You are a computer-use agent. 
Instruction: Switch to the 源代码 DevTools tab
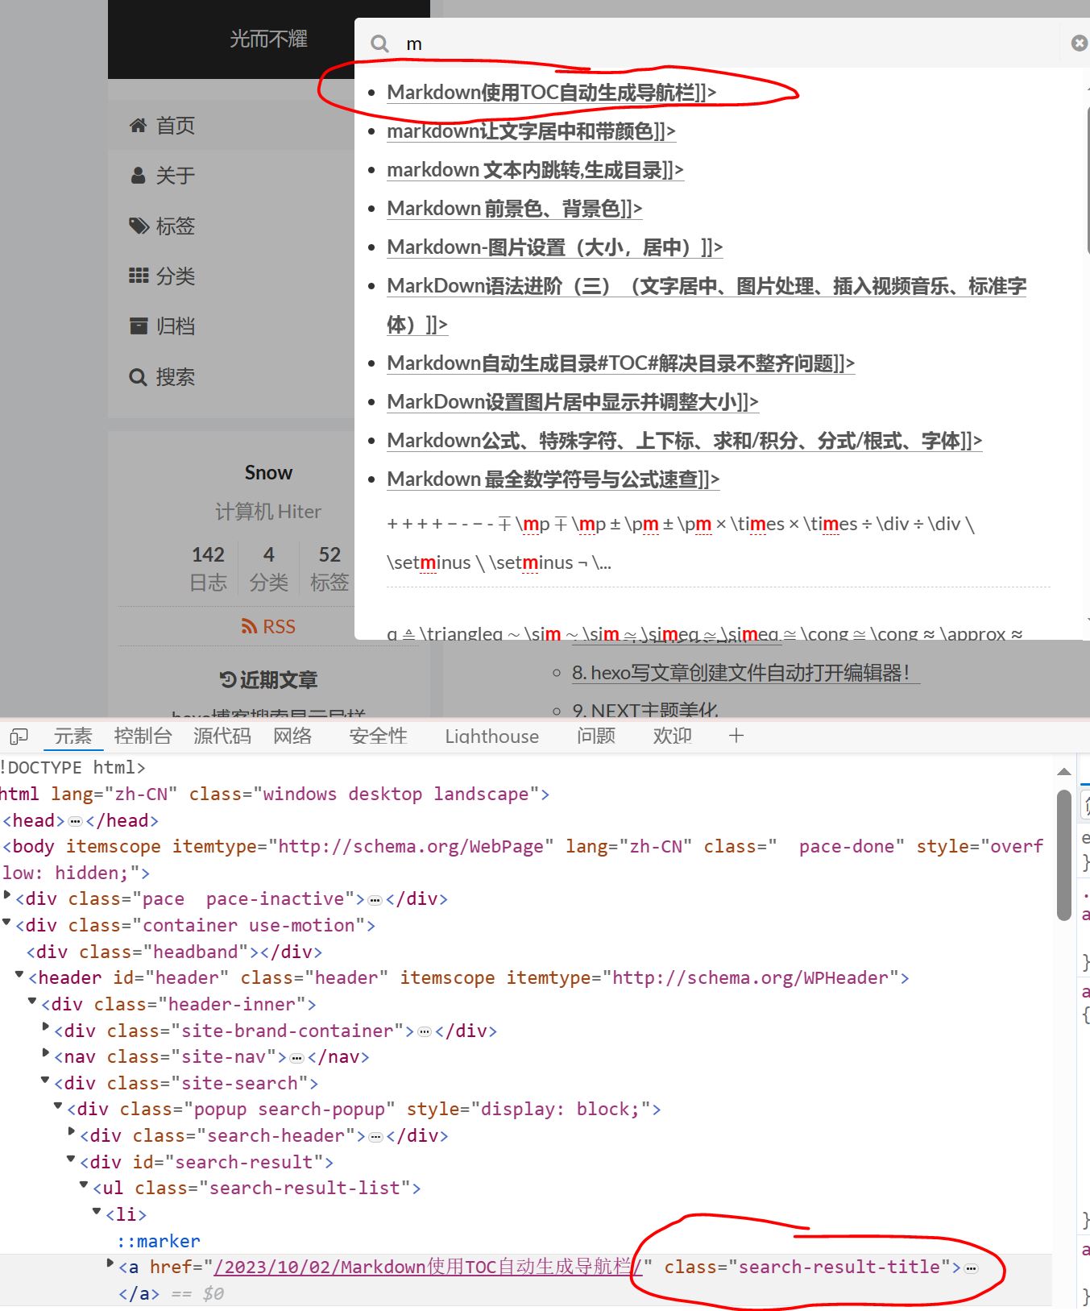[x=222, y=736]
